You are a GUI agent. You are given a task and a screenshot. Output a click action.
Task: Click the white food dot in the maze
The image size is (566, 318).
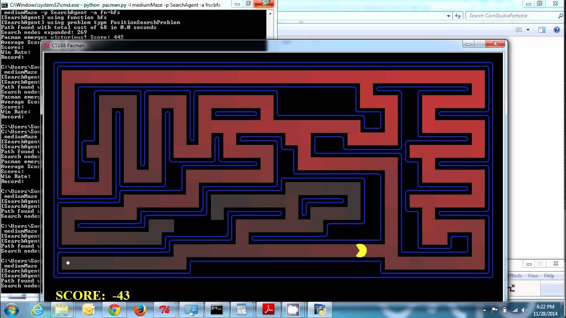68,263
